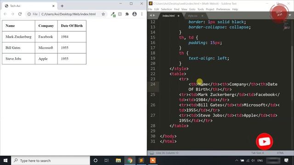Click the Bill Gates table cell
Viewport: 294px width, 165px height.
[x=18, y=48]
